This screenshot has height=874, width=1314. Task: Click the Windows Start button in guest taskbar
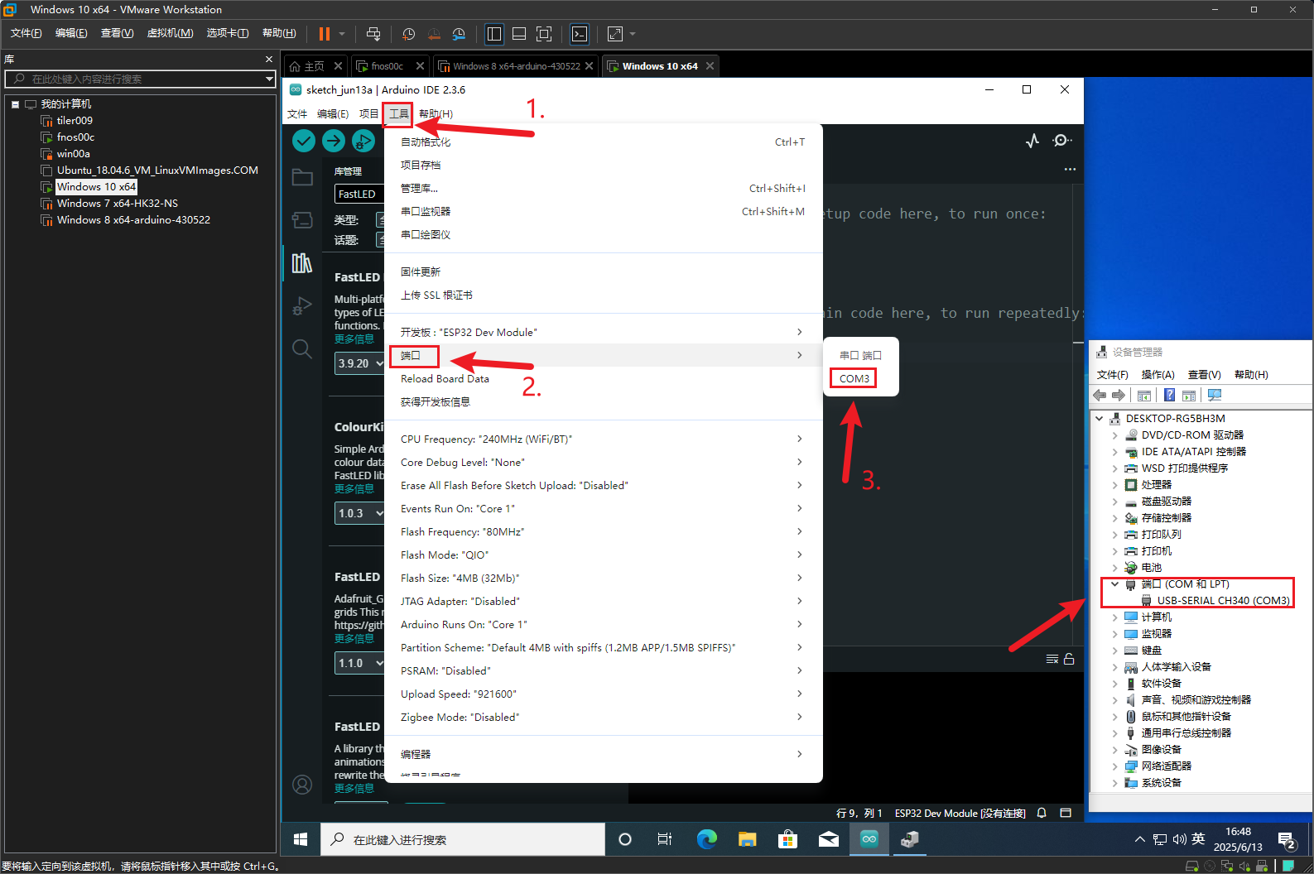(x=301, y=839)
